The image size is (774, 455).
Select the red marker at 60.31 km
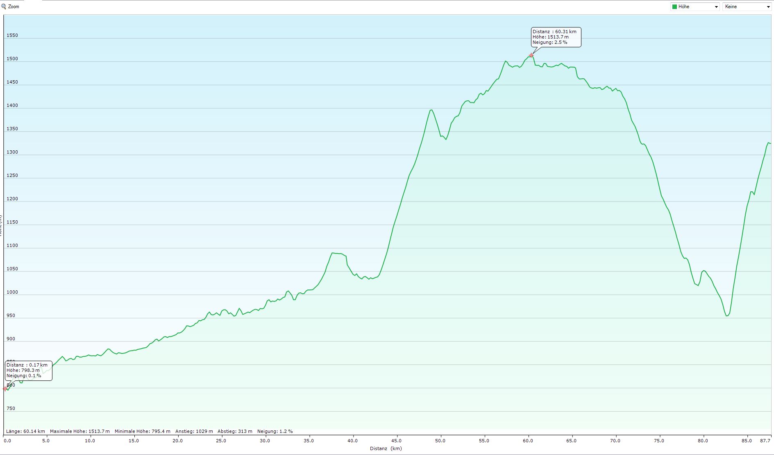(531, 55)
